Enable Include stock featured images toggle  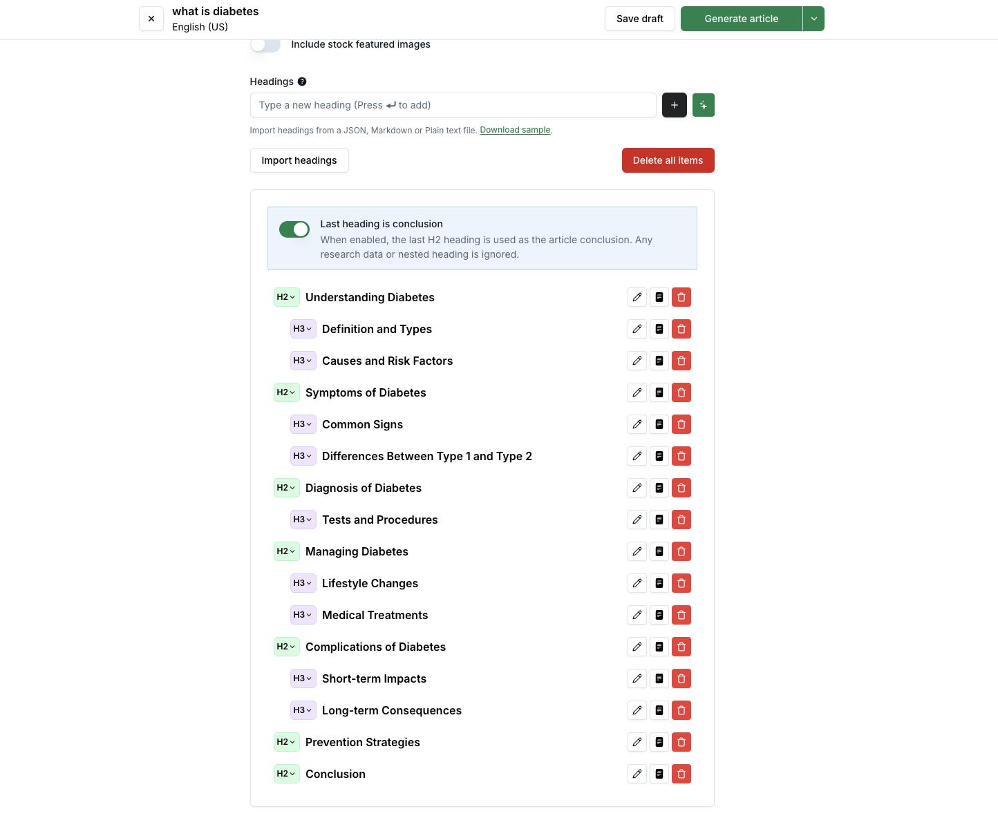coord(265,45)
